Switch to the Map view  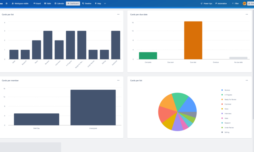point(98,3)
